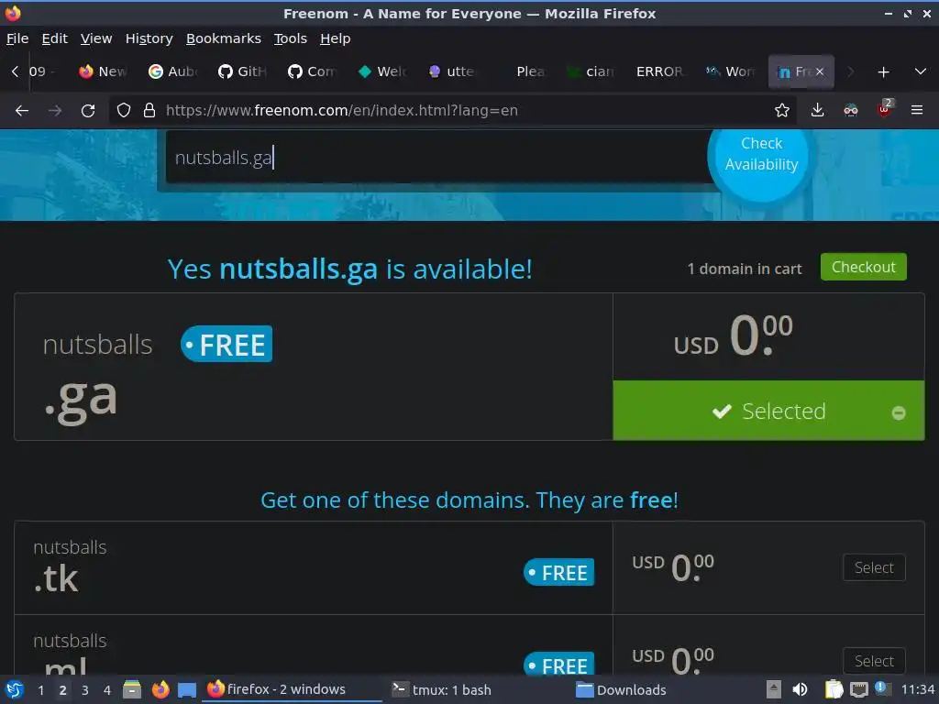939x704 pixels.
Task: Open volume control speaker icon
Action: (x=800, y=689)
